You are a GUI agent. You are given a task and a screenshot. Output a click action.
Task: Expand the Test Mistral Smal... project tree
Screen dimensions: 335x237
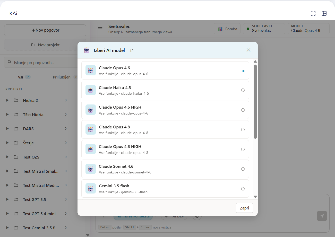tap(7, 171)
